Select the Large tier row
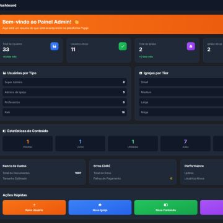The image size is (223, 223). pos(181,102)
